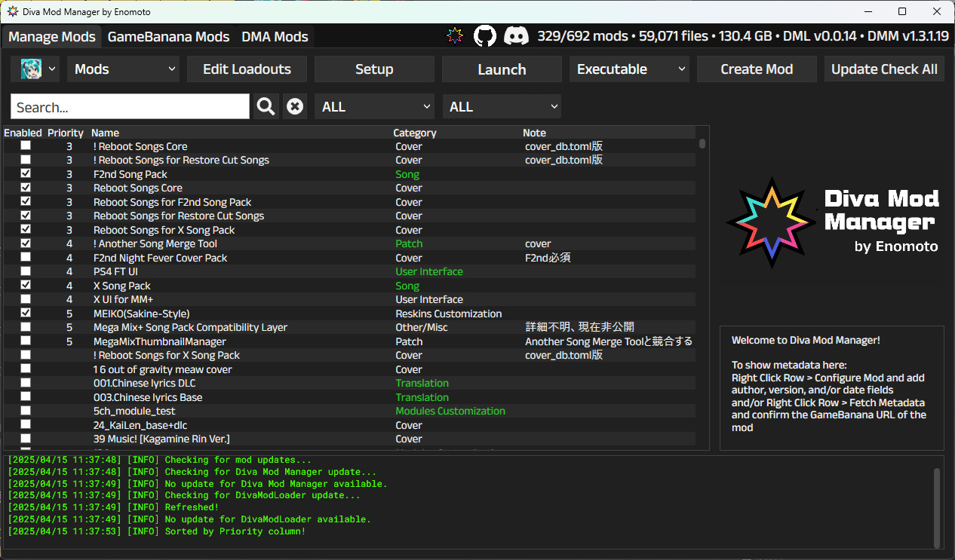
Task: Click the Update Check All button
Action: [x=883, y=69]
